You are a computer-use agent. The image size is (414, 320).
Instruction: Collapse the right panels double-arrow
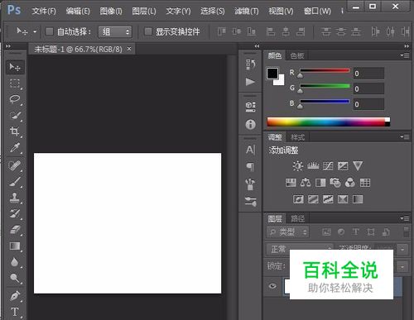[407, 46]
